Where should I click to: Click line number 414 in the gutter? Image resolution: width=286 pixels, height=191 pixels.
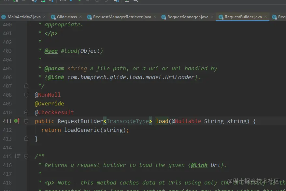7,148
